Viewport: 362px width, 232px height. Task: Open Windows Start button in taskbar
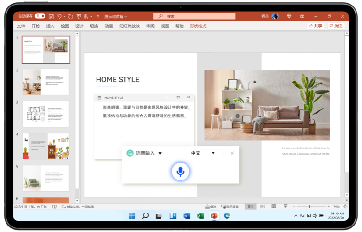point(132,216)
